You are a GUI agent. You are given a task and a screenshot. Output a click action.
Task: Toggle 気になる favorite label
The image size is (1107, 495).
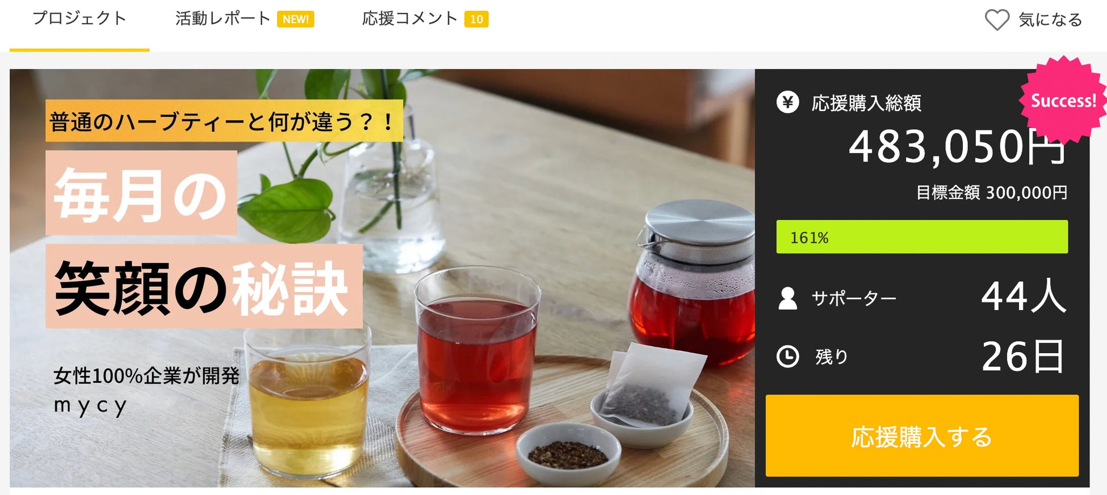pos(1050,20)
